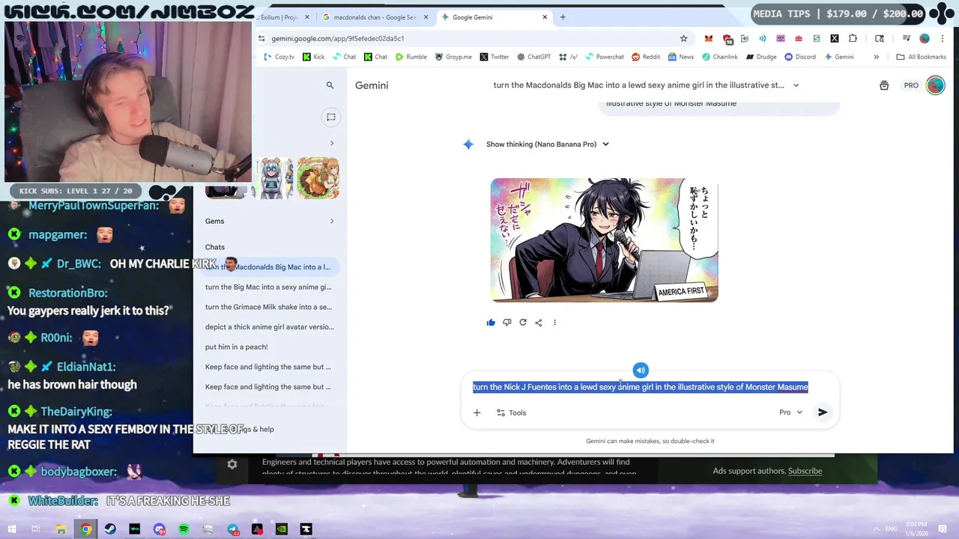Screen dimensions: 959x539
Task: Click the Windows Start button
Action: [x=12, y=529]
